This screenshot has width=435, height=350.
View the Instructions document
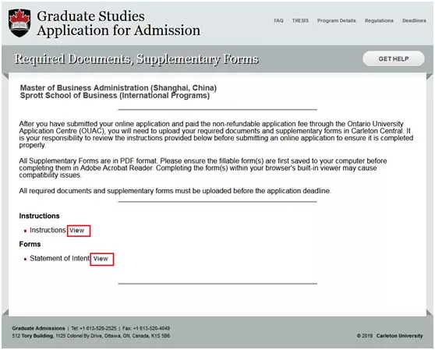click(x=77, y=231)
